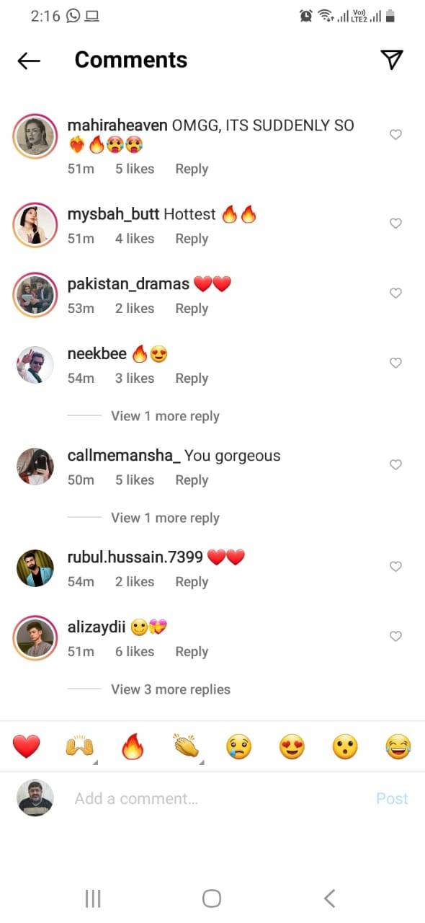Insert the laughing tears quick emoji

tap(398, 746)
